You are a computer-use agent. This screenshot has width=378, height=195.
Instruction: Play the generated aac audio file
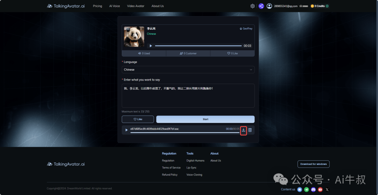(x=127, y=130)
